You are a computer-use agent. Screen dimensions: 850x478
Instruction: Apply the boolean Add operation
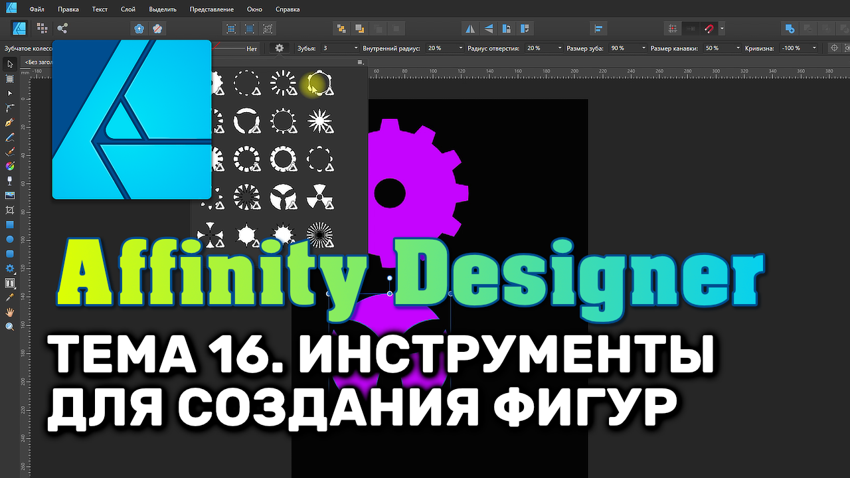(x=790, y=29)
